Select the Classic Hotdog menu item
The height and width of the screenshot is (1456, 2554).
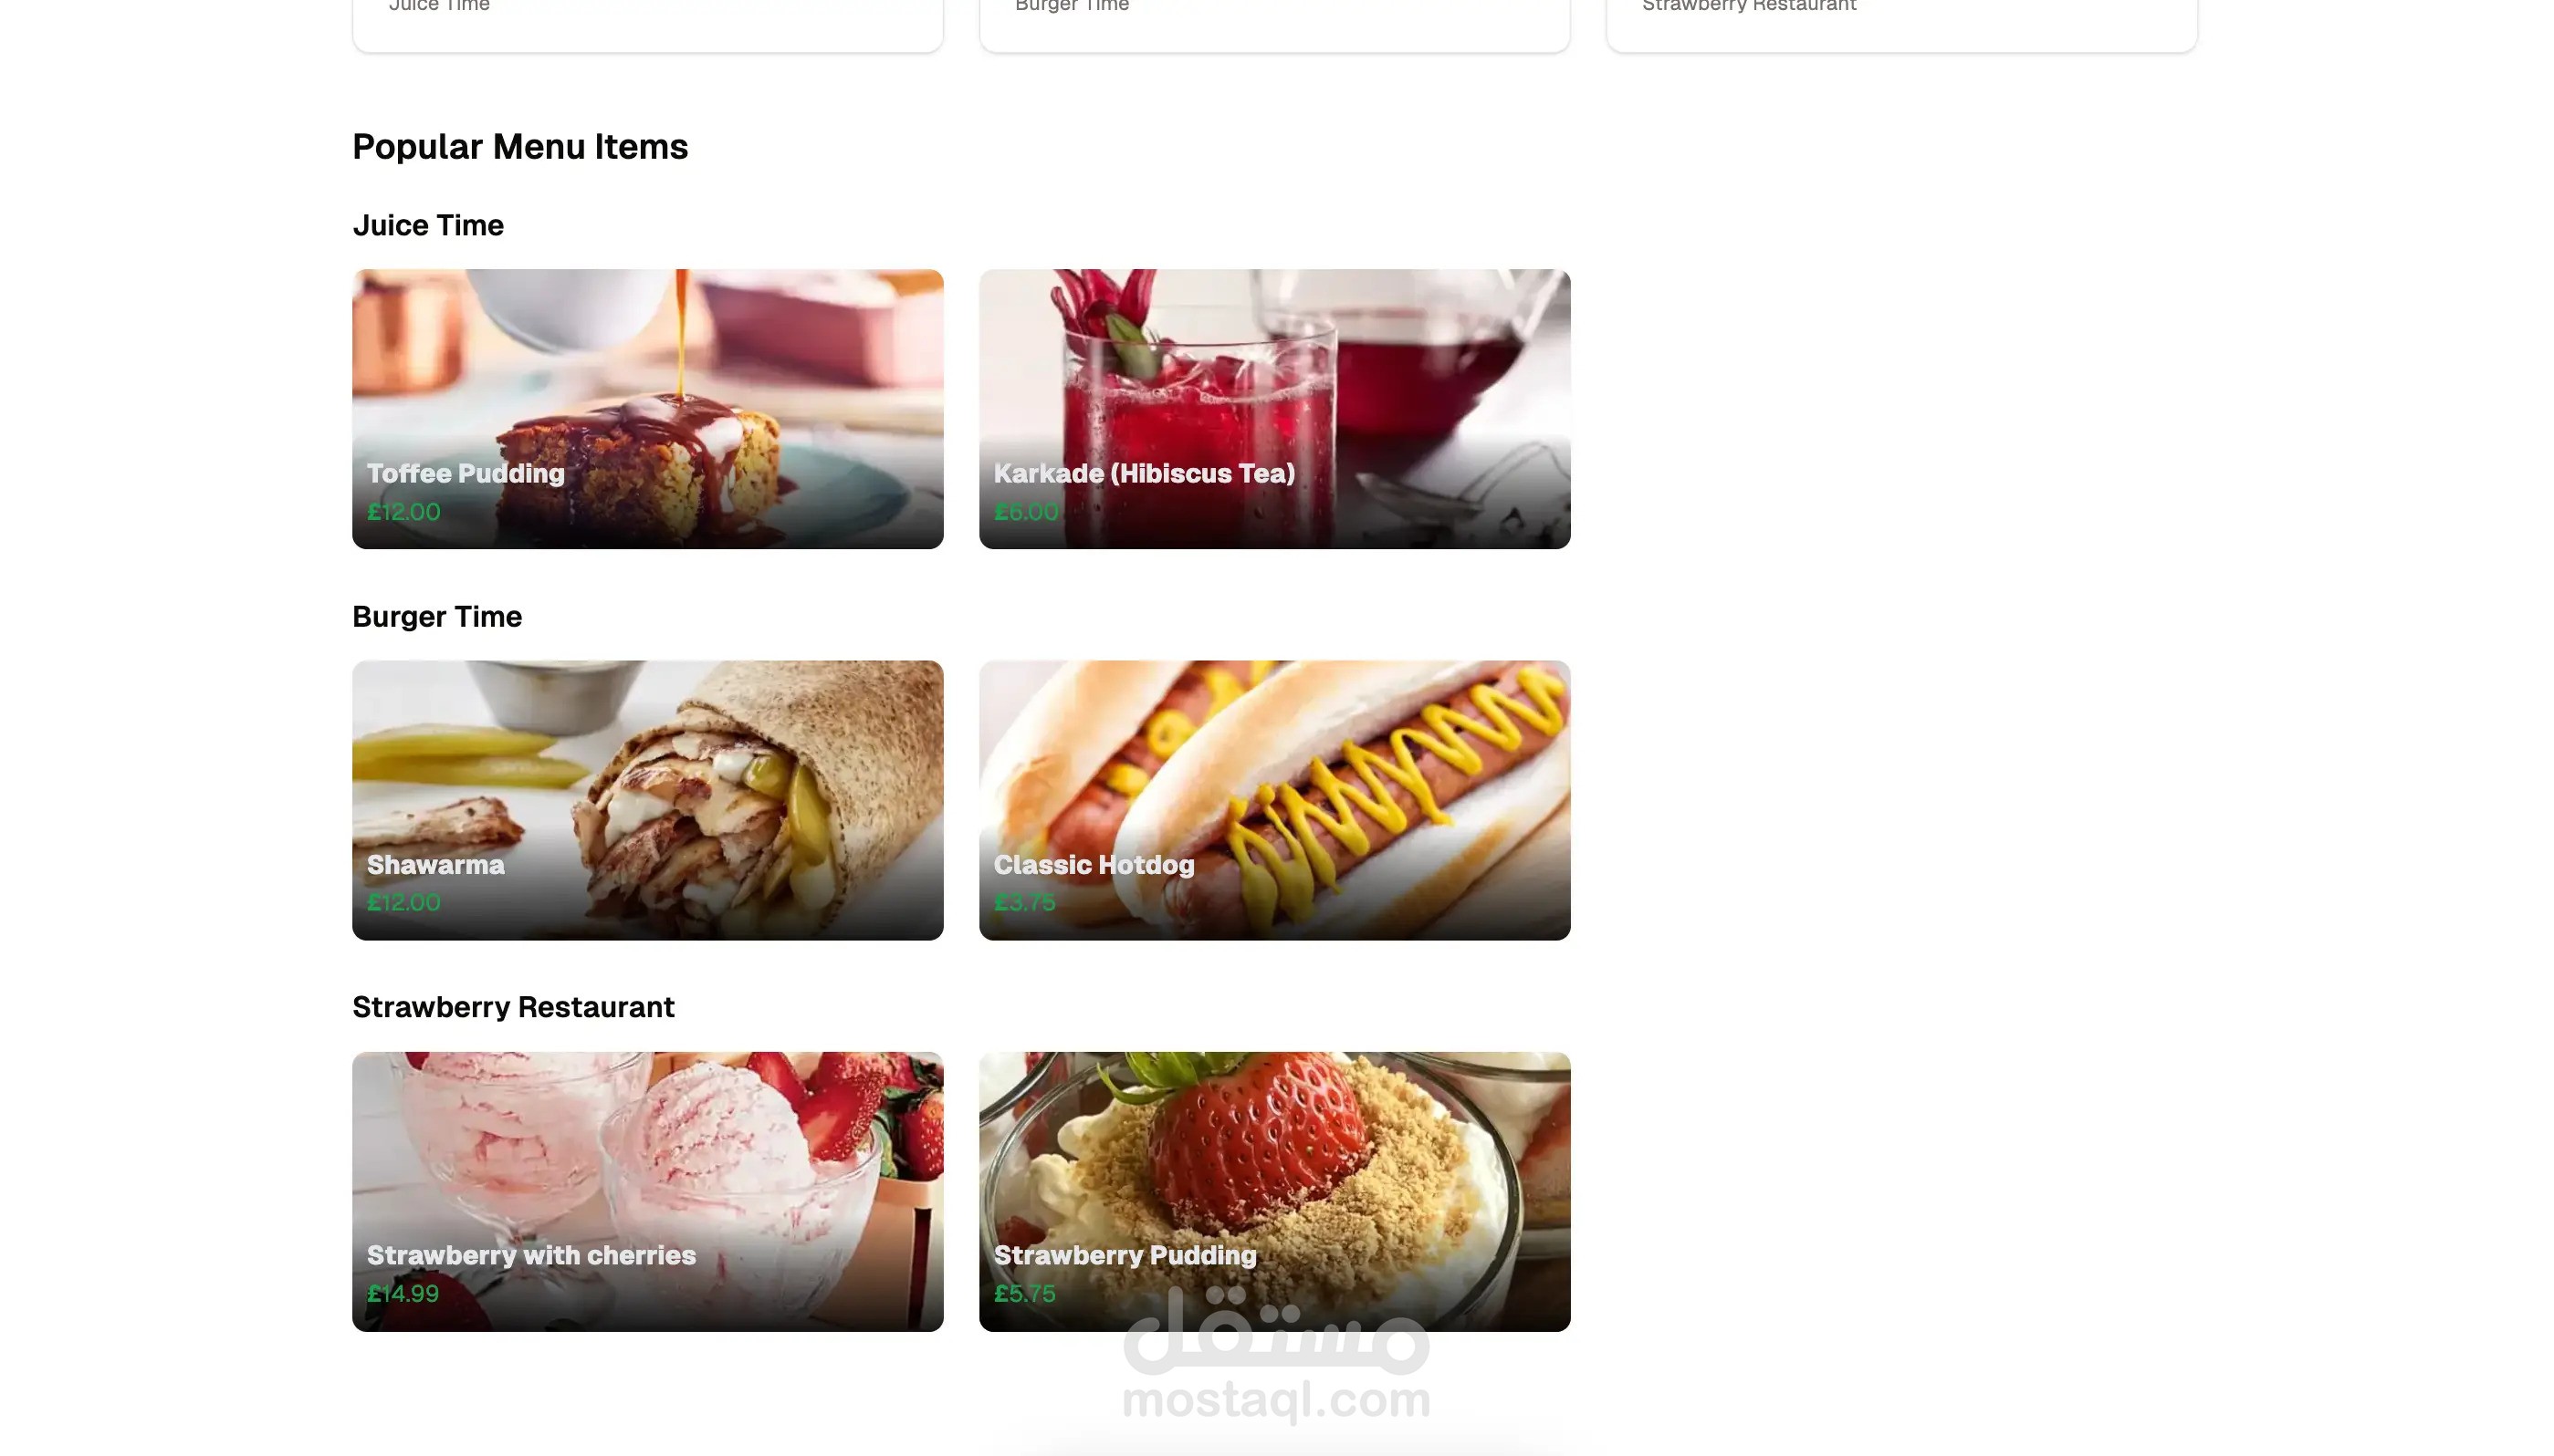click(1274, 799)
